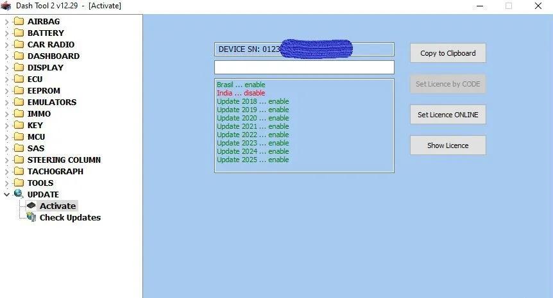Click the Activate chip icon
The image size is (553, 298).
[31, 205]
